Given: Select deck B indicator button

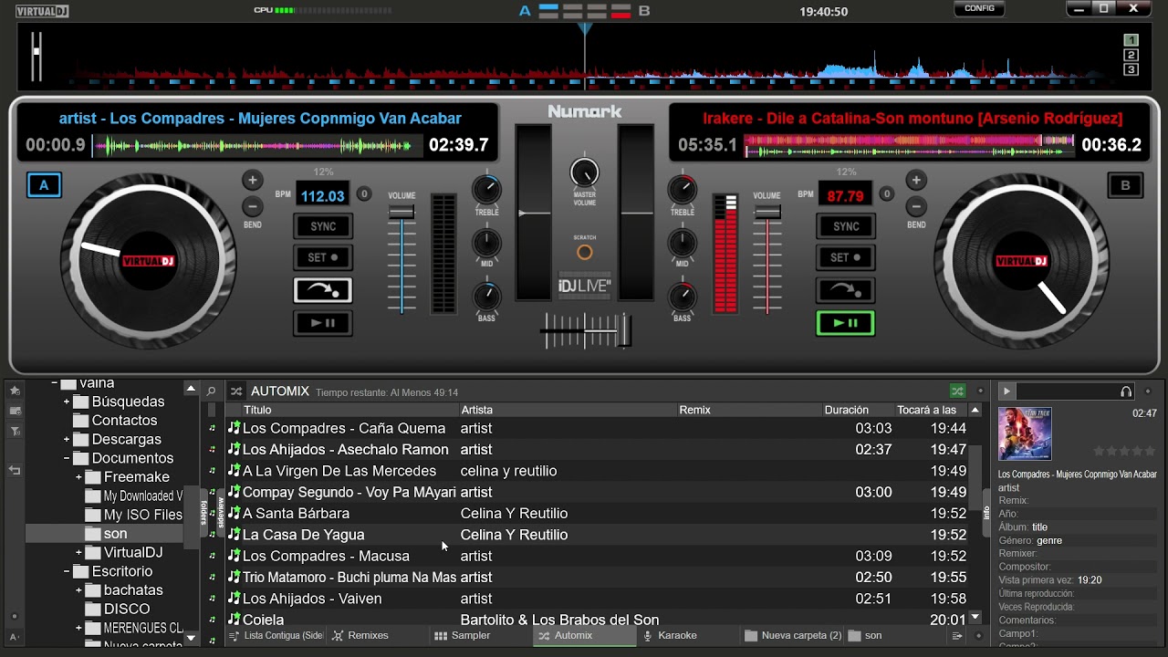Looking at the screenshot, I should pos(1125,185).
